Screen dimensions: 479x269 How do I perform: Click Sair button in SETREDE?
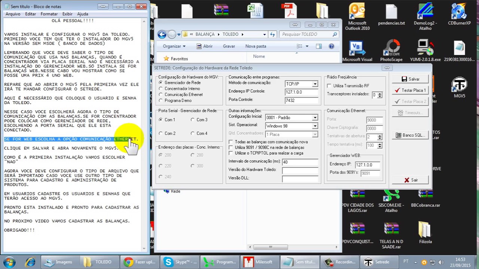pyautogui.click(x=410, y=180)
